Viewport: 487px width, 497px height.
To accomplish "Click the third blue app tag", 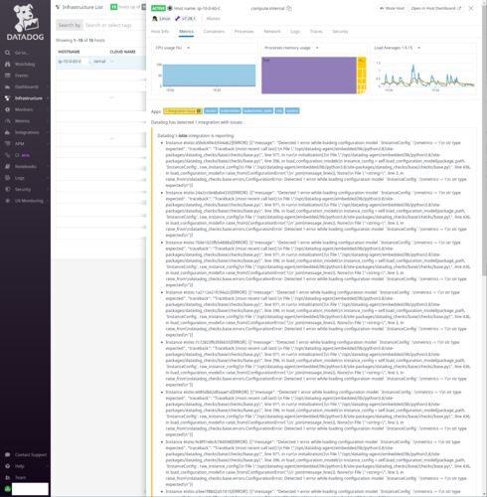I will point(257,111).
